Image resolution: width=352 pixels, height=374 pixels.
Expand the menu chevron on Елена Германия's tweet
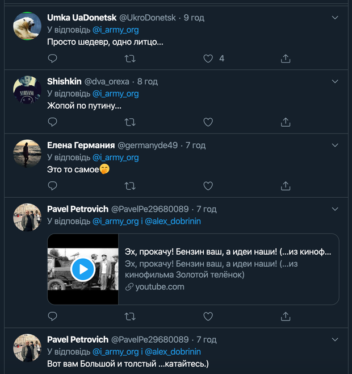[x=334, y=146]
